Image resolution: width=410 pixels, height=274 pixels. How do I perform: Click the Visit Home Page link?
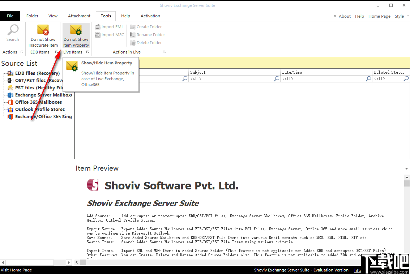tap(16, 270)
